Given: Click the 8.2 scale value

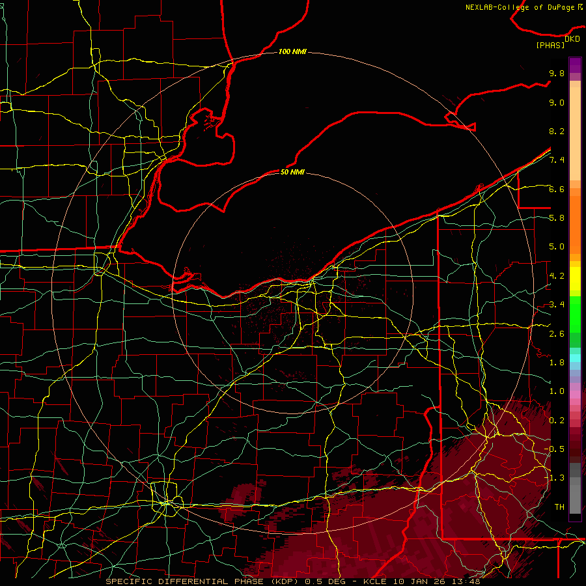Looking at the screenshot, I should [557, 131].
